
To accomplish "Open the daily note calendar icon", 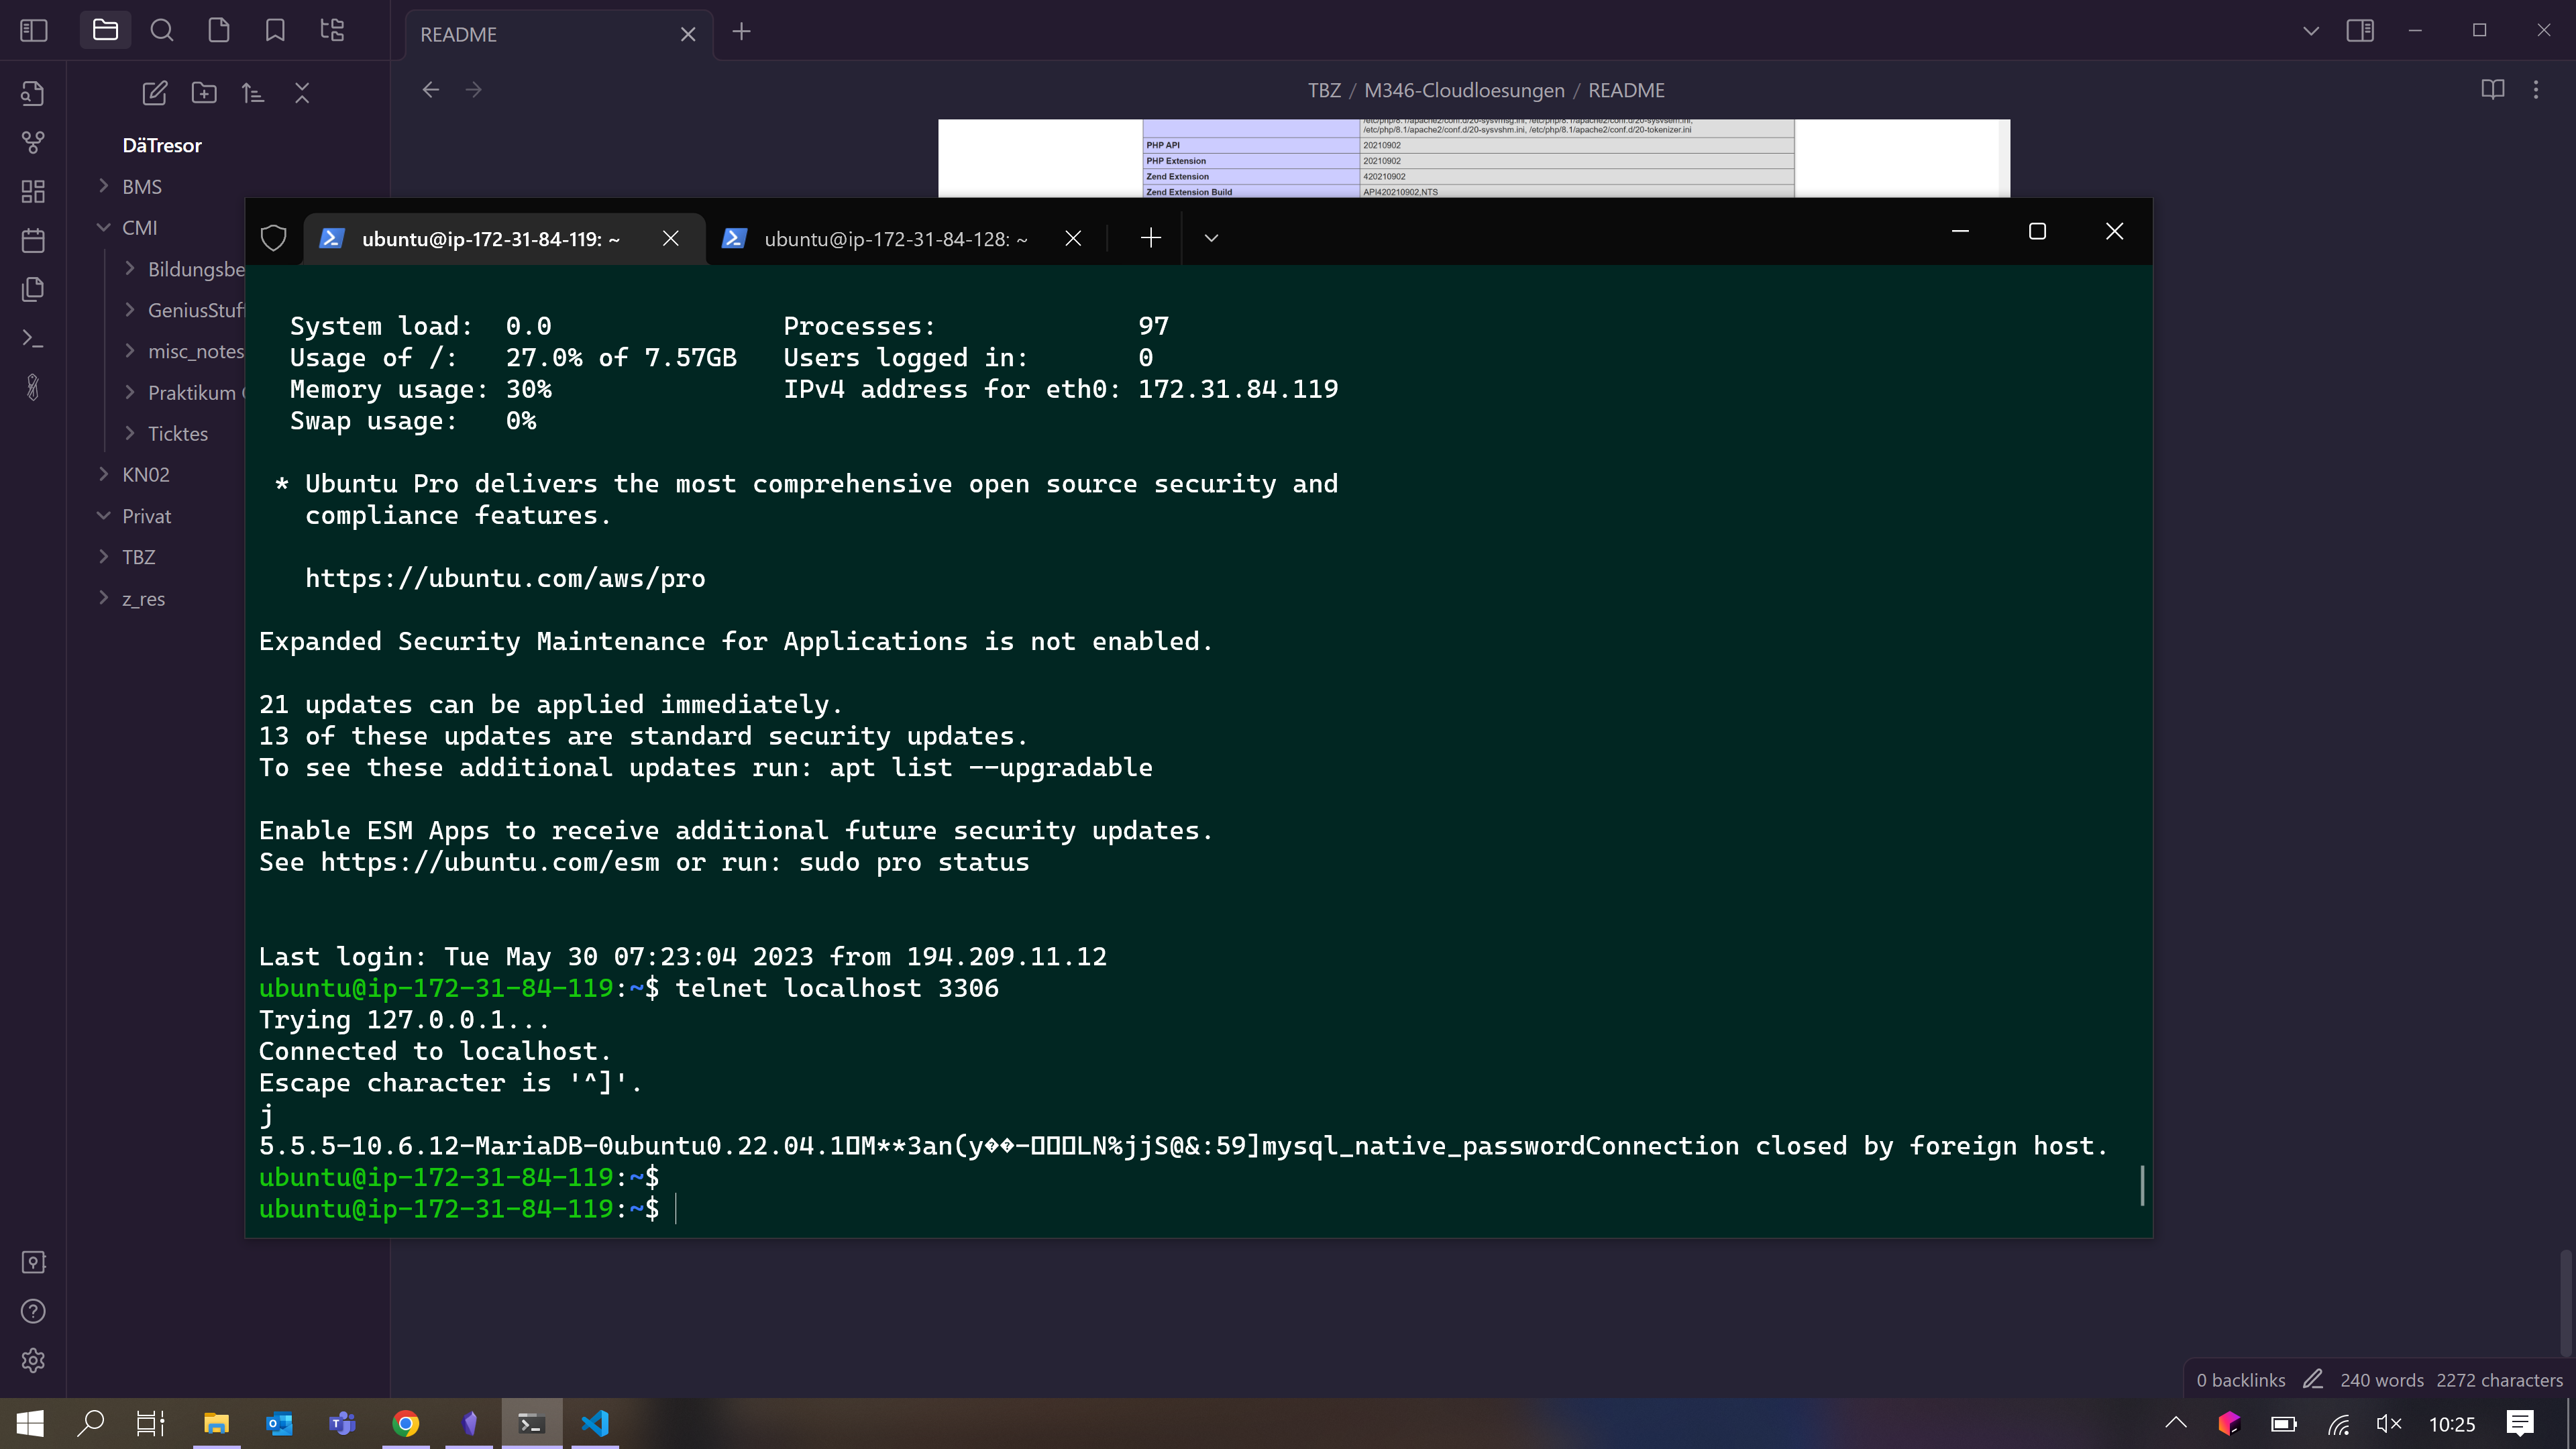I will 33,241.
